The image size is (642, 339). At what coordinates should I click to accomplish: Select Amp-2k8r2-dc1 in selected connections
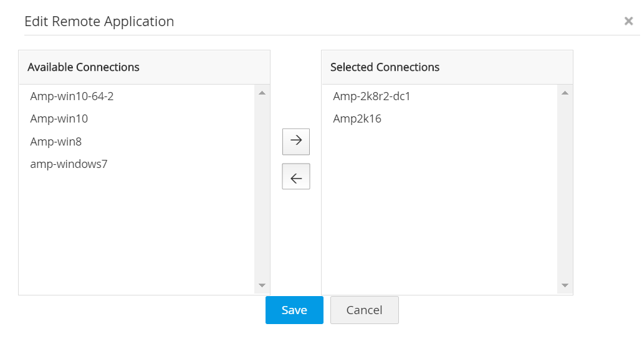click(x=371, y=96)
